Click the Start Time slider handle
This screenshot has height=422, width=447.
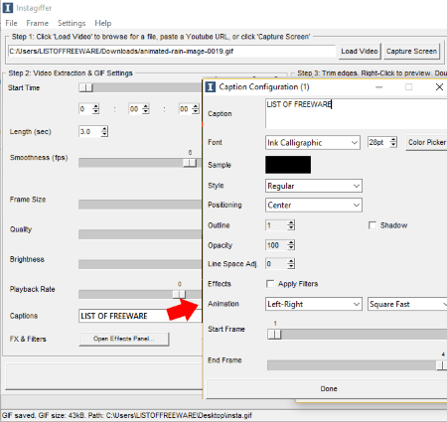[86, 87]
